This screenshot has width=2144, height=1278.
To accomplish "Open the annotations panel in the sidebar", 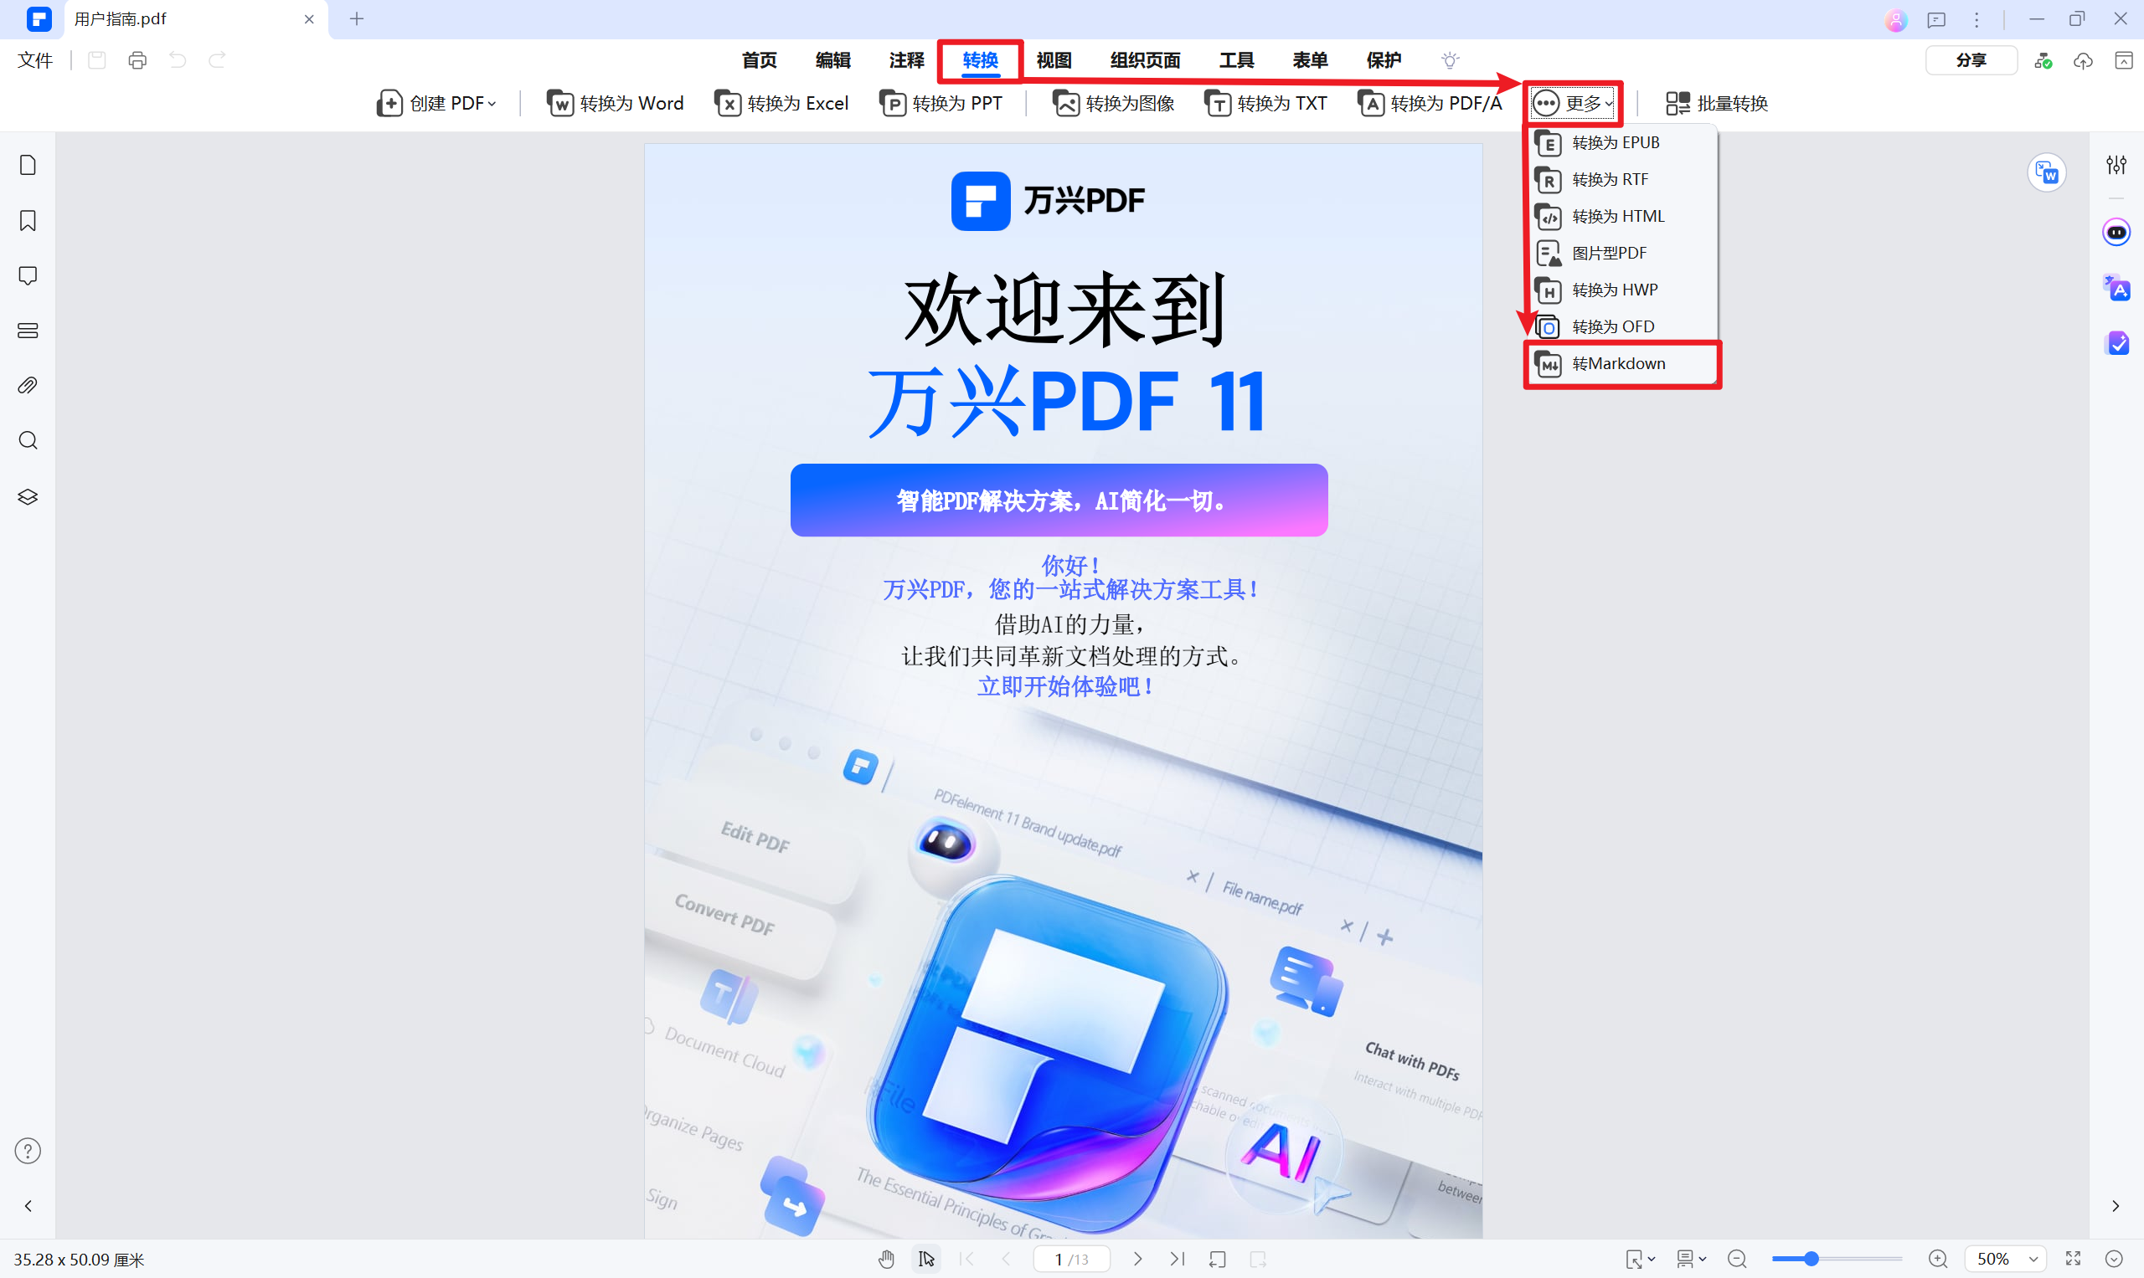I will tap(27, 275).
